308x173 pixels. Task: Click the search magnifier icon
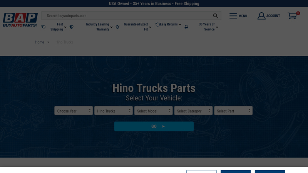[x=216, y=16]
